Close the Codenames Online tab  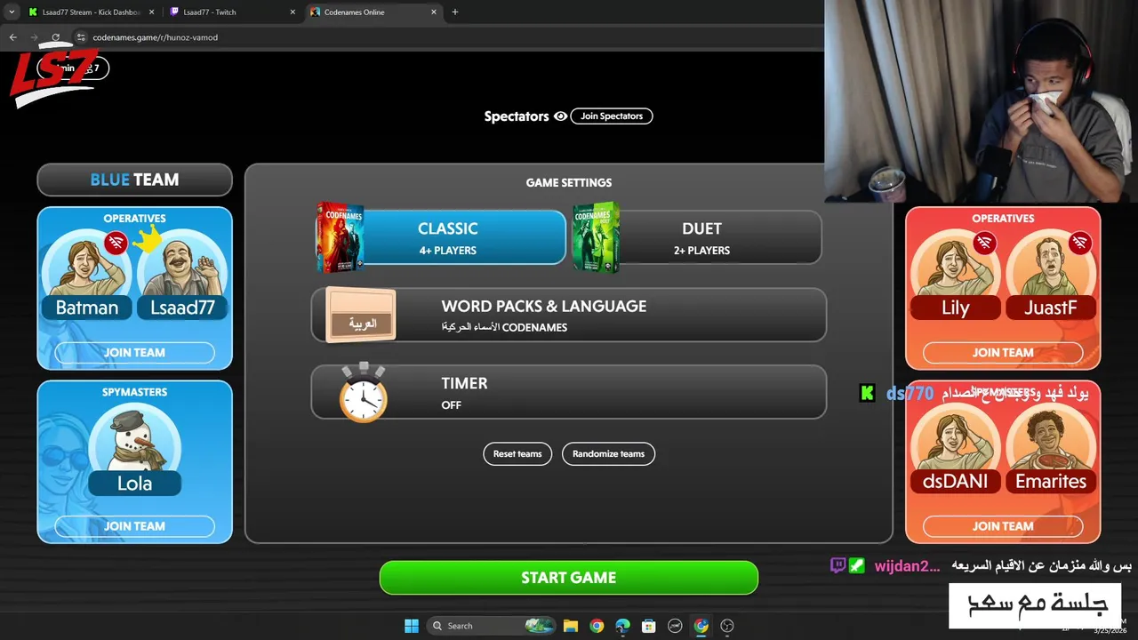click(x=434, y=12)
